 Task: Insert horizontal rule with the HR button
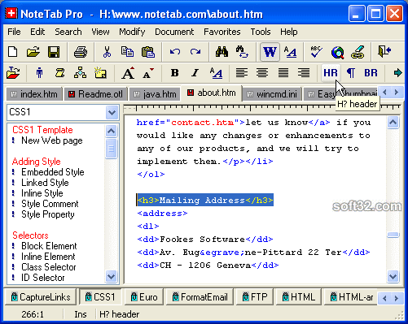pyautogui.click(x=331, y=72)
